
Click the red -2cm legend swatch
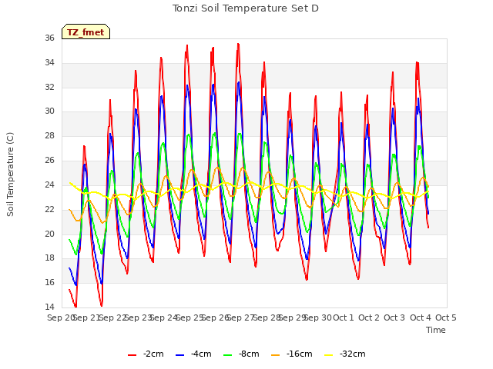click(x=132, y=355)
